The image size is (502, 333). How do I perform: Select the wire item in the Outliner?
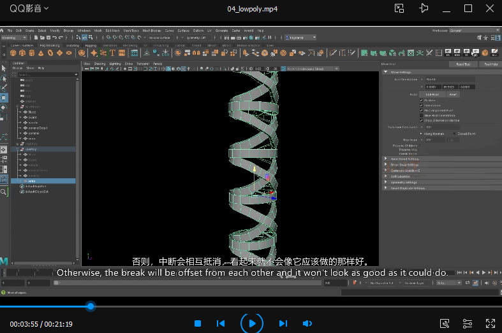(x=32, y=181)
